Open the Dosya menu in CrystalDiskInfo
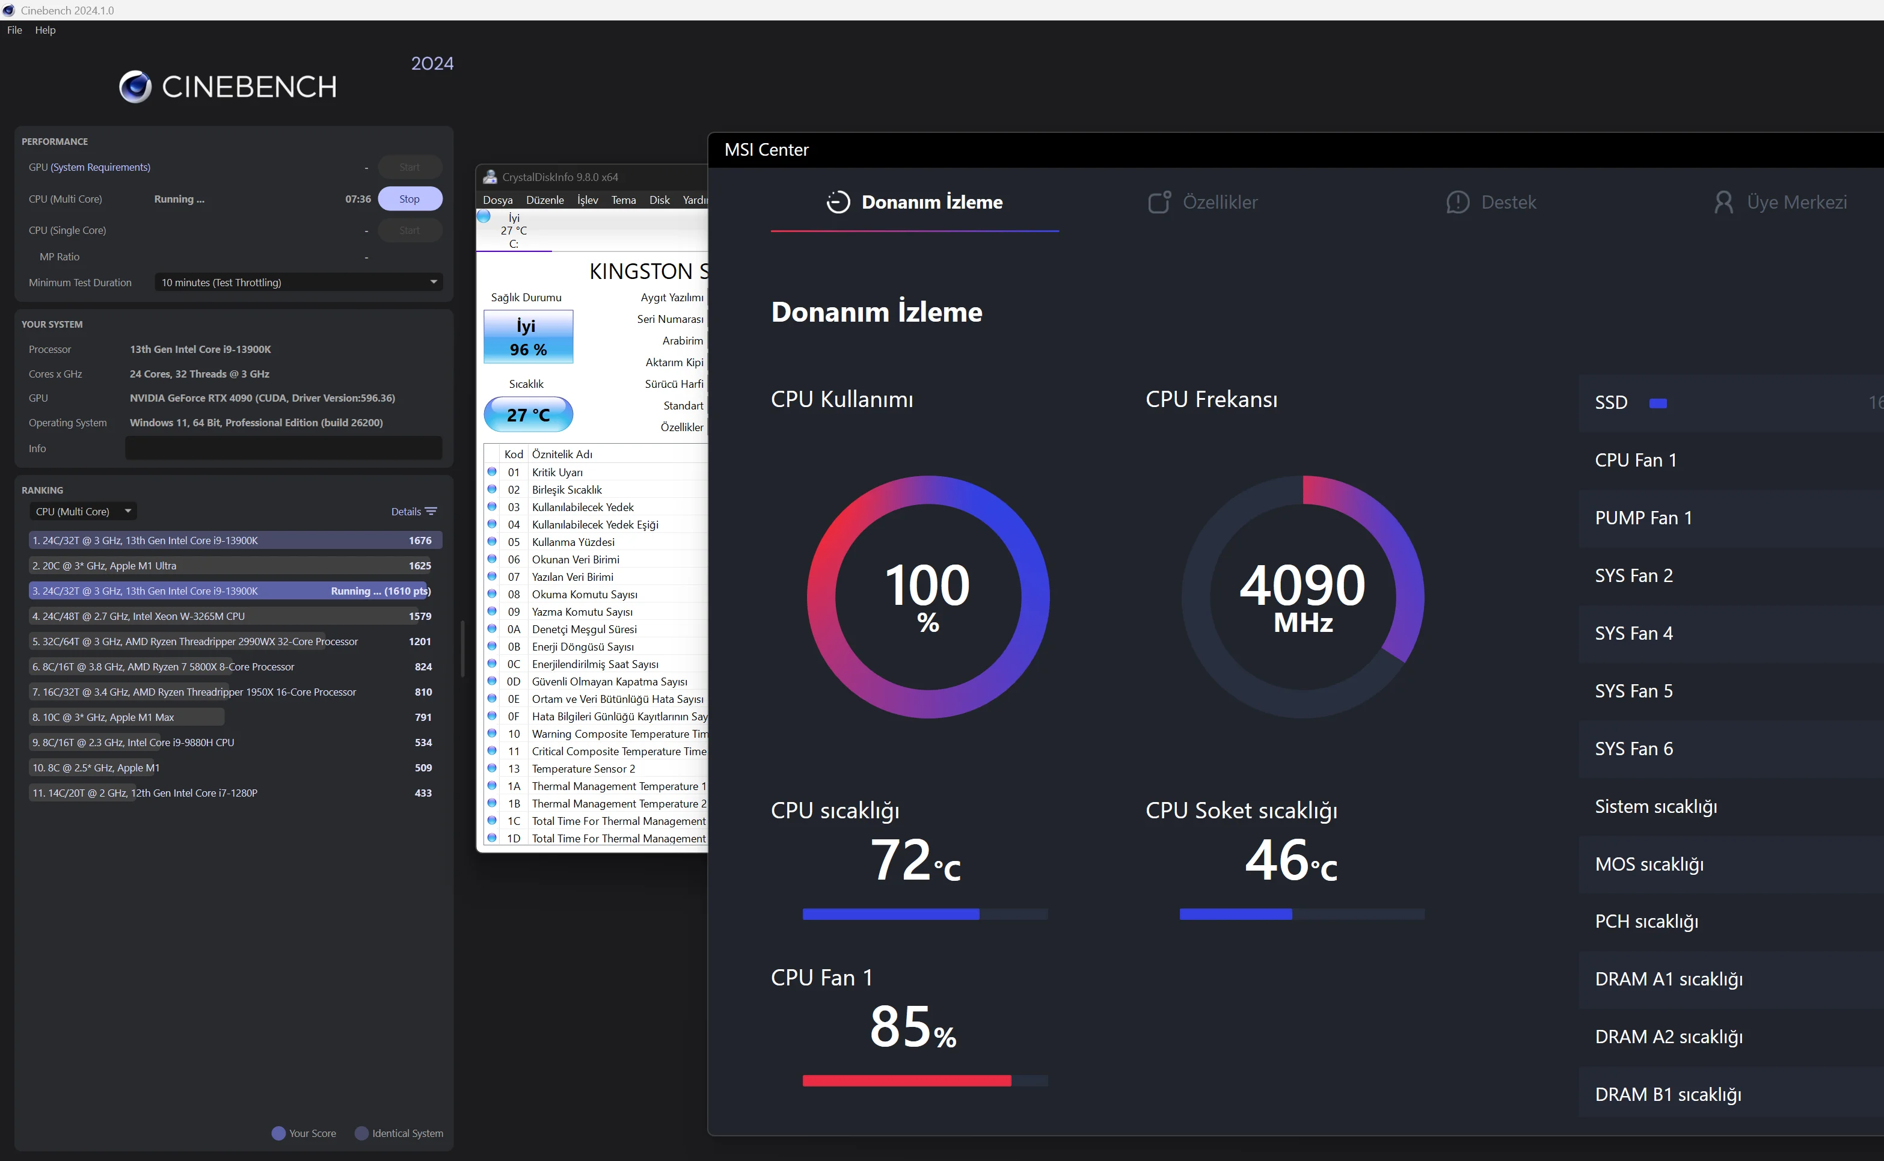This screenshot has height=1161, width=1884. click(498, 200)
